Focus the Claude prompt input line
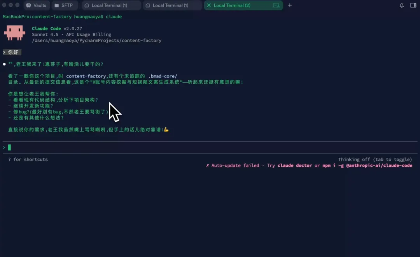Image resolution: width=420 pixels, height=257 pixels. click(210, 147)
